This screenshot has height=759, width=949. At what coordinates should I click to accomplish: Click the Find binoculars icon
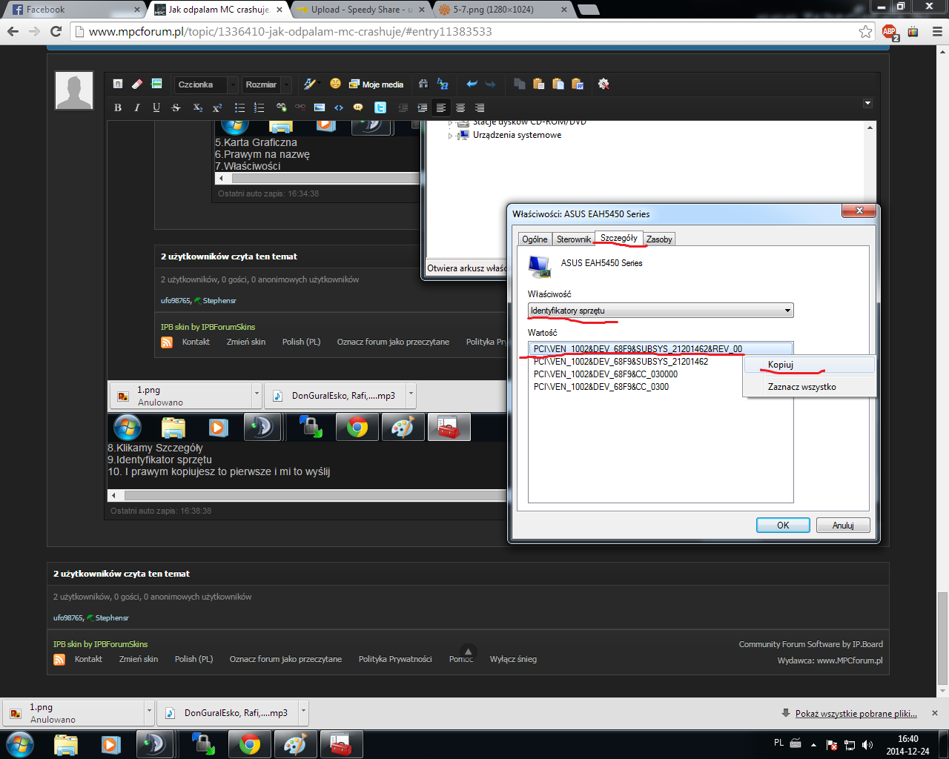[423, 84]
